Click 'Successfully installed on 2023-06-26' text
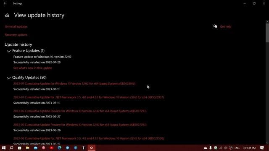The height and width of the screenshot is (151, 269). (x=37, y=130)
